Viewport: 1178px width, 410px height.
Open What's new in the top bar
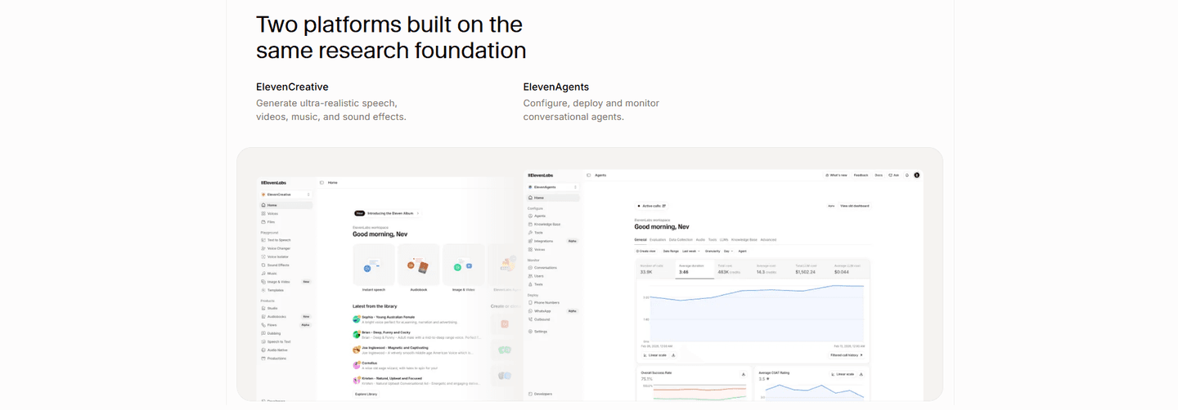click(835, 175)
